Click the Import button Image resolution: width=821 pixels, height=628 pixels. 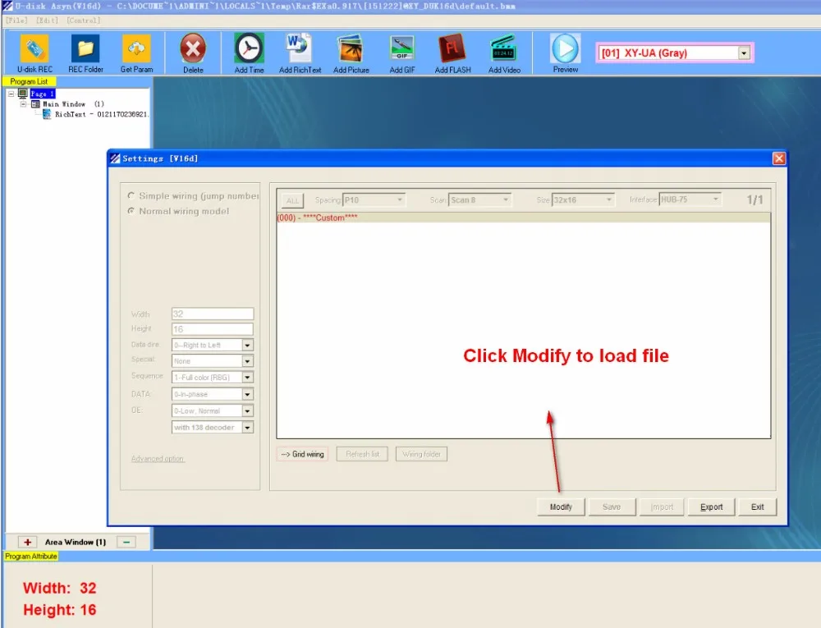[662, 507]
